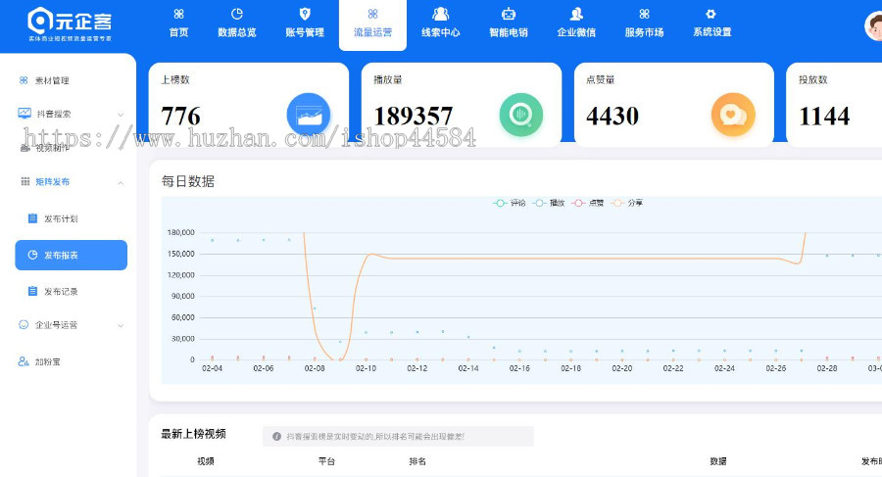The height and width of the screenshot is (477, 882).
Task: Select 发布报表 submenu item
Action: 71,256
